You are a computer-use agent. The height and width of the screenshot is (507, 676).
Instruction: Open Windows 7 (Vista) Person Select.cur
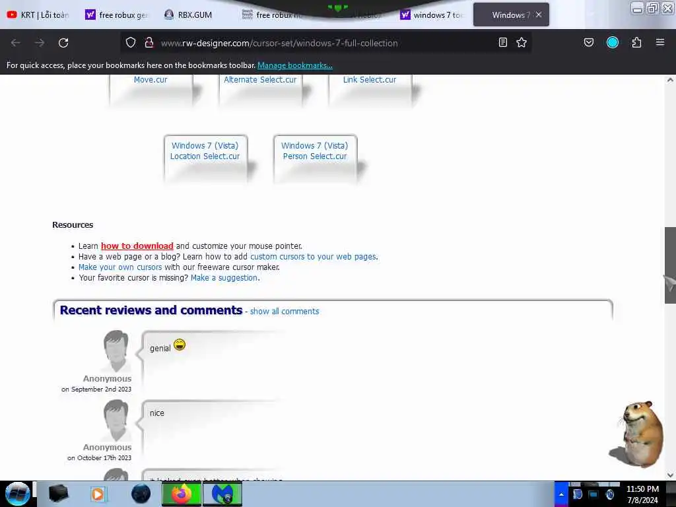(315, 151)
